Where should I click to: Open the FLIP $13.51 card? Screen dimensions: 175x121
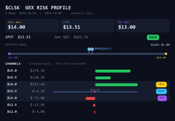point(87,26)
